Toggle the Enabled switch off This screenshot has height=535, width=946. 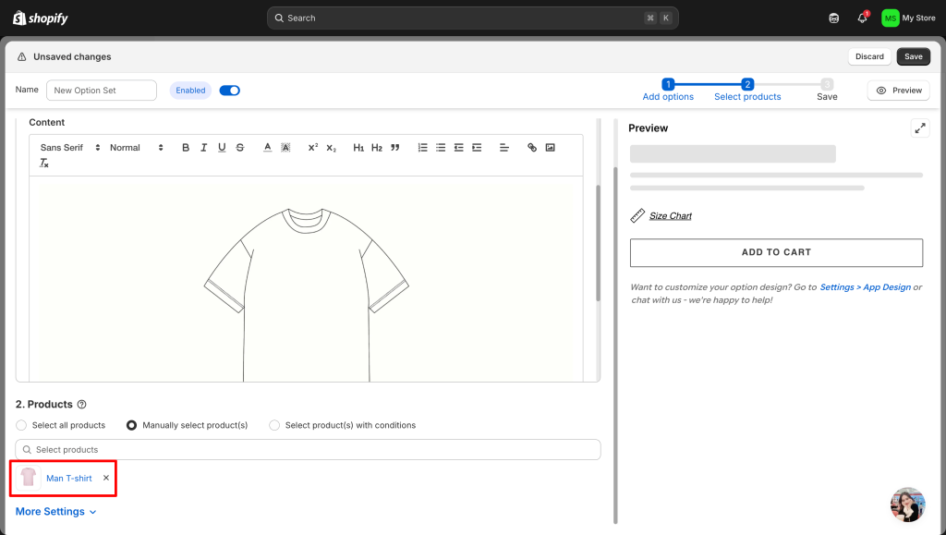229,91
